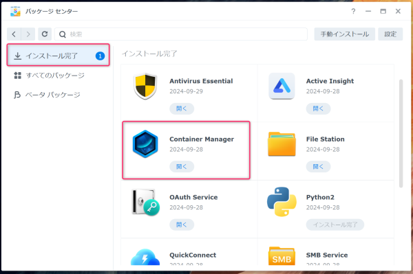
Task: Click the search magnifier icon
Action: pos(63,34)
